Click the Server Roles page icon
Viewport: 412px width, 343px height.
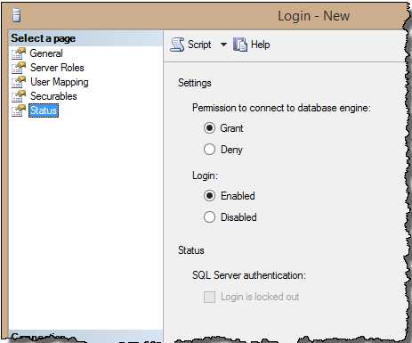(19, 68)
